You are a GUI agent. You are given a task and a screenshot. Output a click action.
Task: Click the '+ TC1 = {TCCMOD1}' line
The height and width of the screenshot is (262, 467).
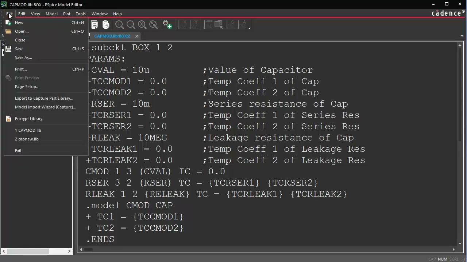coord(134,217)
